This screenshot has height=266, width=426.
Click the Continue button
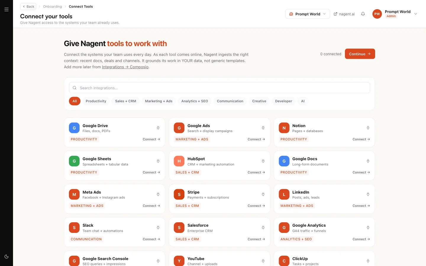360,54
